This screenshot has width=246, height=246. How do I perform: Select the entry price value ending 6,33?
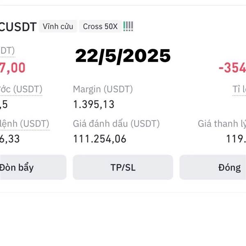(x=10, y=139)
